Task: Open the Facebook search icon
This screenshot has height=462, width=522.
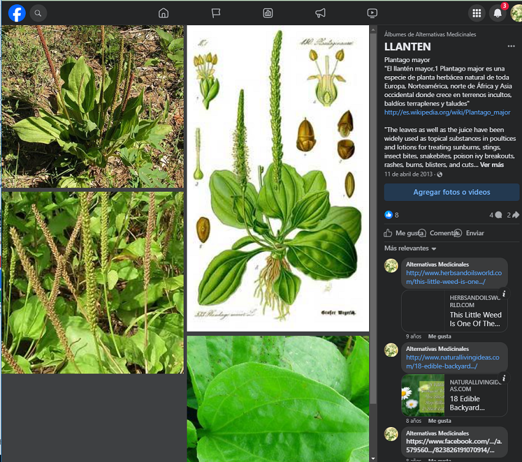Action: click(38, 13)
